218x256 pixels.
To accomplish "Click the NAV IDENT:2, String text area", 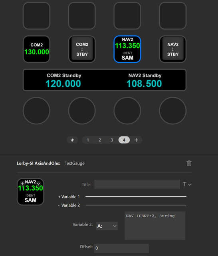I will click(x=155, y=226).
